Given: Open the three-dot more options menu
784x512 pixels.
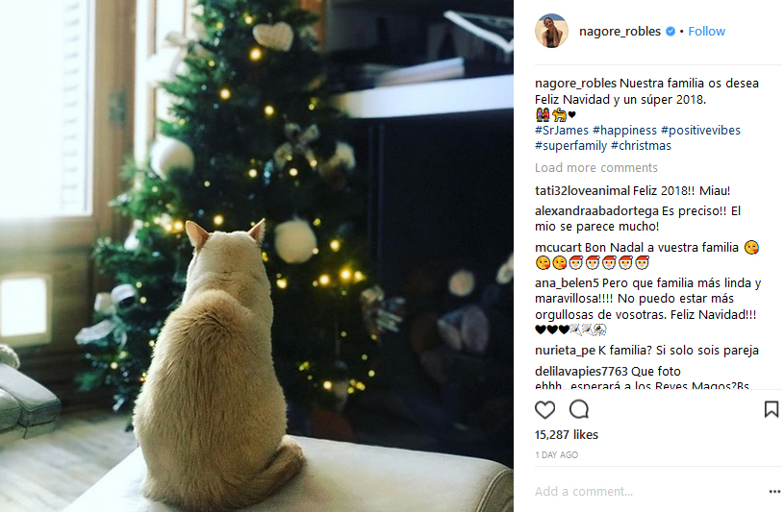Looking at the screenshot, I should [774, 492].
